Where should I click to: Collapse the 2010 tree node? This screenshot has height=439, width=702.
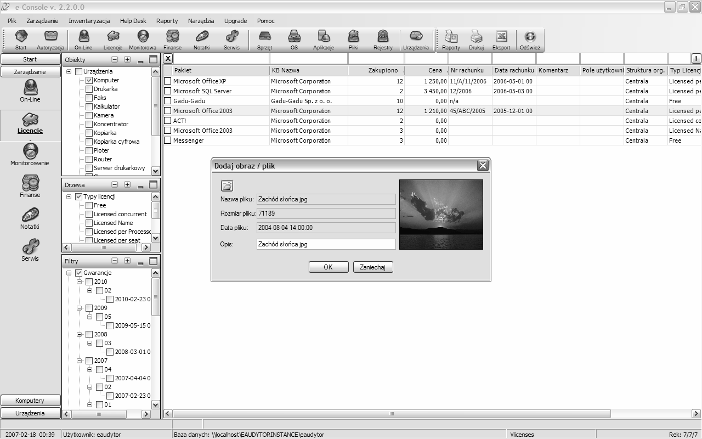[x=79, y=282]
